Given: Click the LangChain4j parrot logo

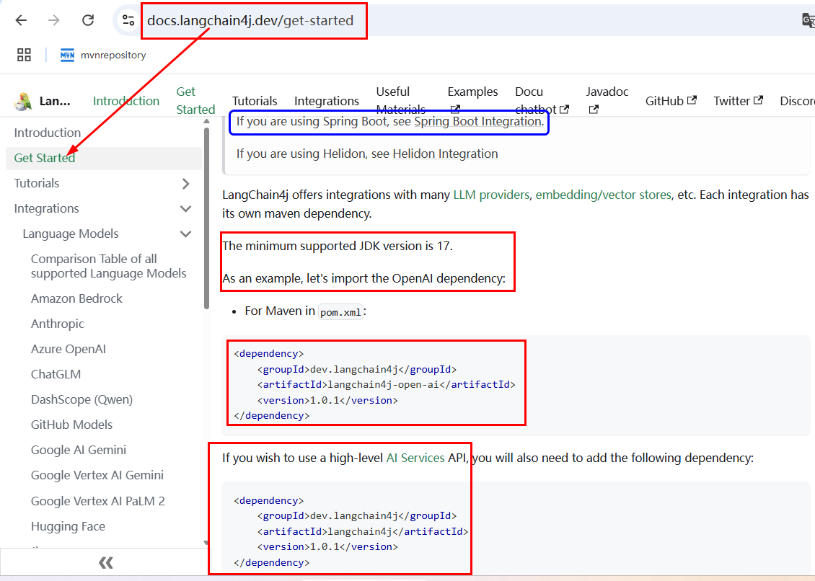Looking at the screenshot, I should (22, 101).
